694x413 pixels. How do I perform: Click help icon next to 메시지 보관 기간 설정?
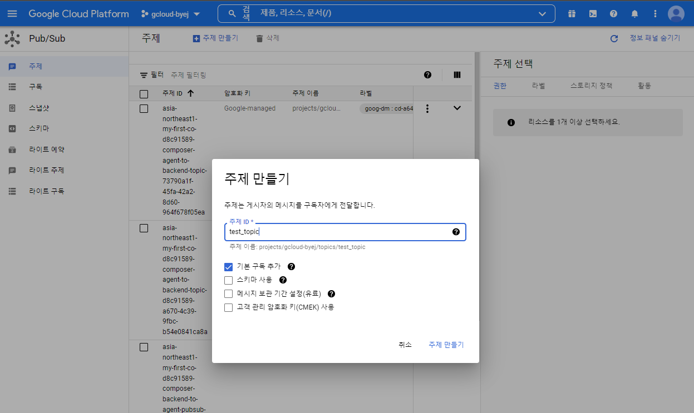332,293
